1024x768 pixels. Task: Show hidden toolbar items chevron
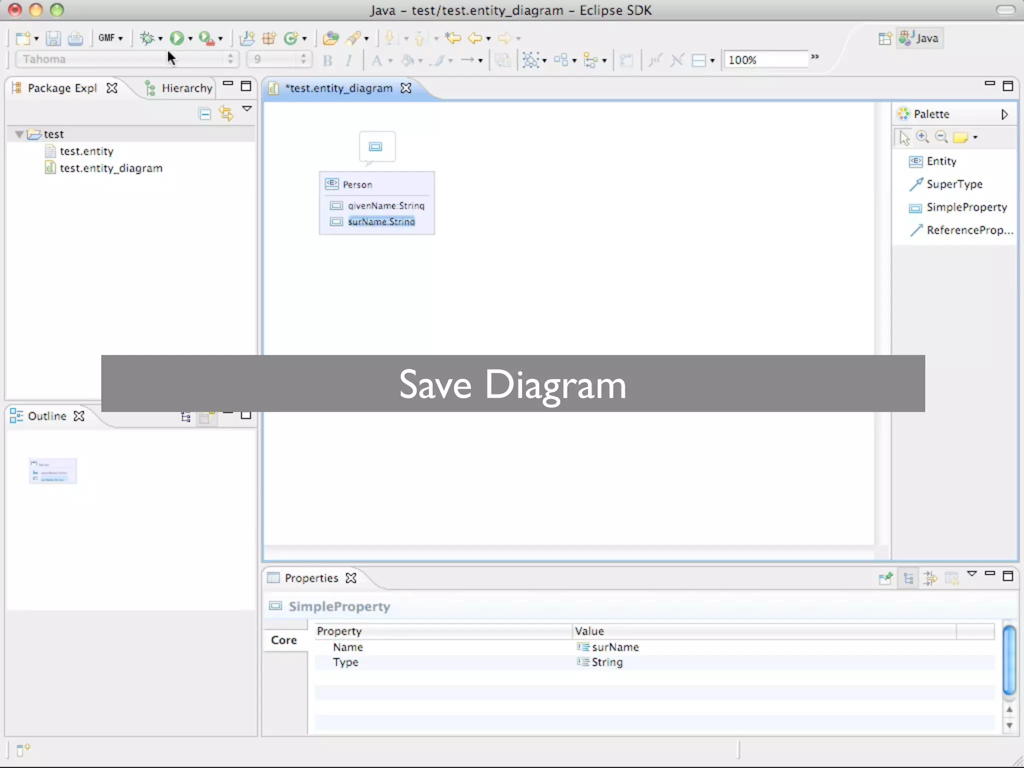coord(815,57)
